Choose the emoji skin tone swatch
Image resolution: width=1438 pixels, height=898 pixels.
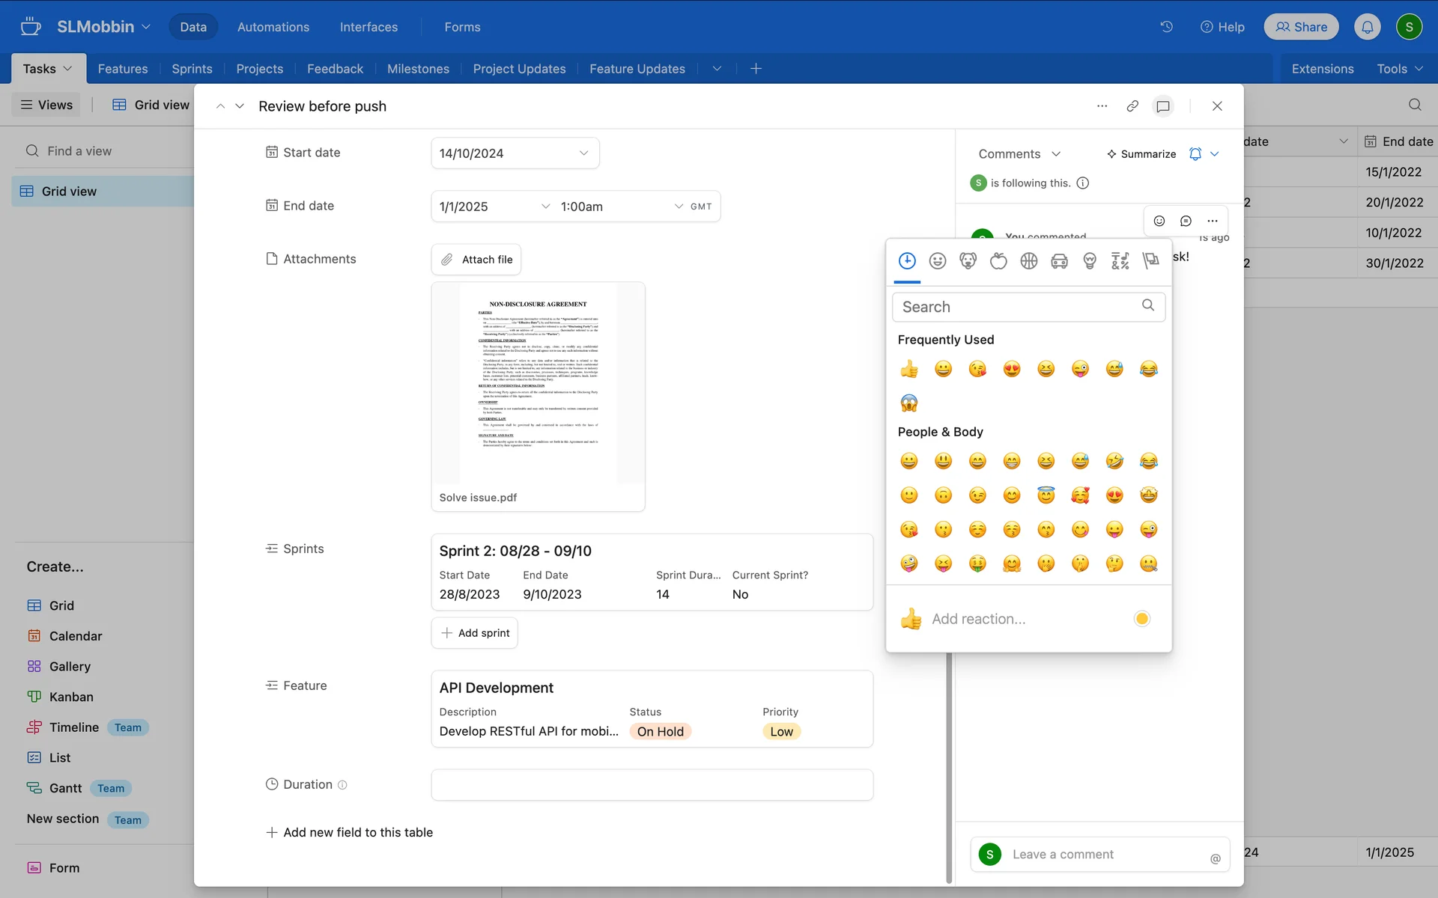point(1141,619)
